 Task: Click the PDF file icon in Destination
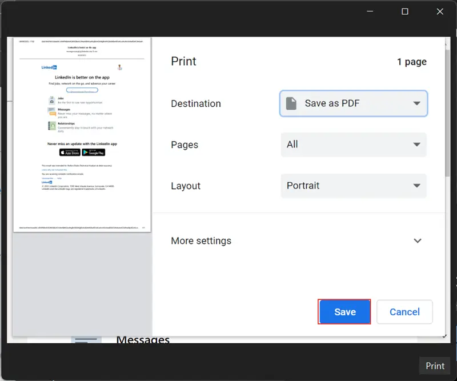tap(291, 103)
